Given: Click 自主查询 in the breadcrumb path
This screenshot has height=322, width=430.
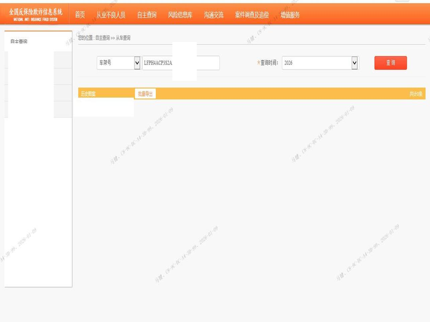Looking at the screenshot, I should (x=102, y=38).
